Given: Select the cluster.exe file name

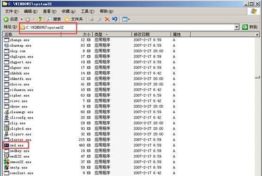Looking at the screenshot, I should pos(20,140).
